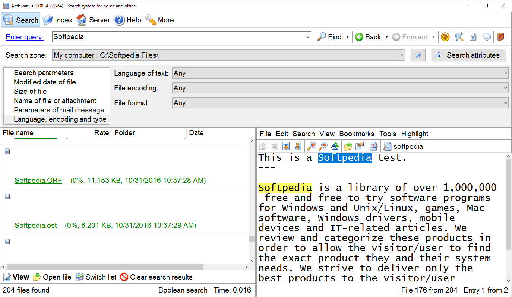Click the Search attributes button
The height and width of the screenshot is (297, 512).
tap(468, 55)
